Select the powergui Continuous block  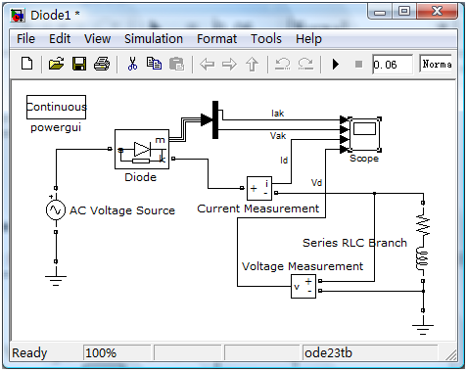click(x=56, y=107)
